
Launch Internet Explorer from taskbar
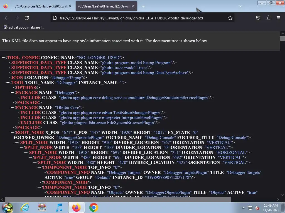[25, 207]
